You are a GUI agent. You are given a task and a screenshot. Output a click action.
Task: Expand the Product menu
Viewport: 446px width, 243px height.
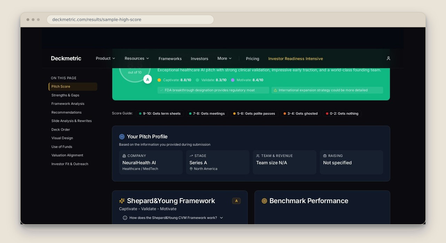(105, 58)
